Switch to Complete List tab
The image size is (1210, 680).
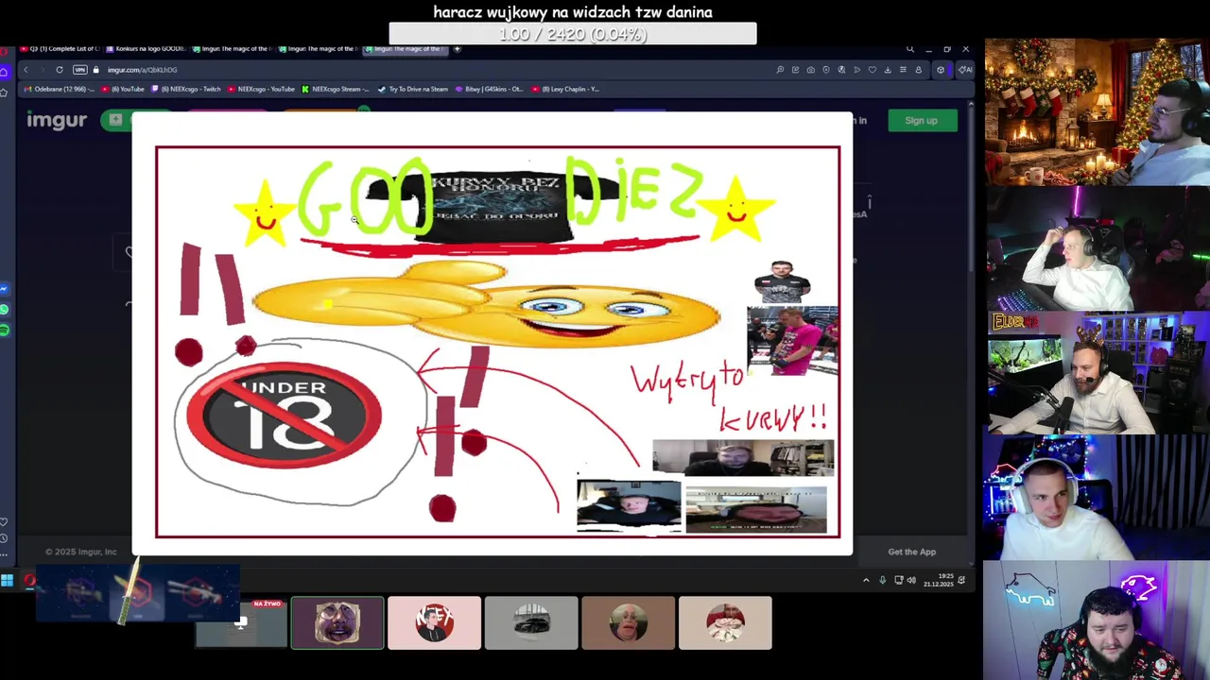[x=60, y=49]
